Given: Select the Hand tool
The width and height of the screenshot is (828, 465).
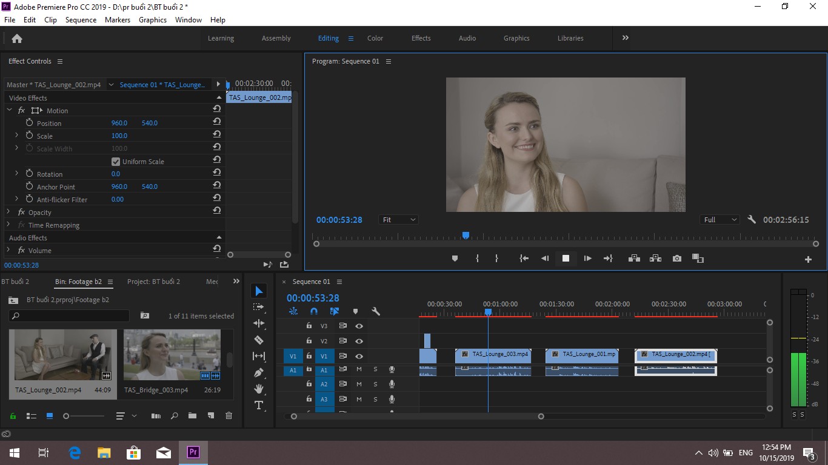Looking at the screenshot, I should 259,389.
